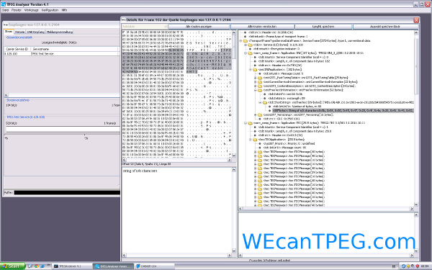Switch to the DAB Empfang tab
Image resolution: width=432 pixels, height=270 pixels.
35,32
